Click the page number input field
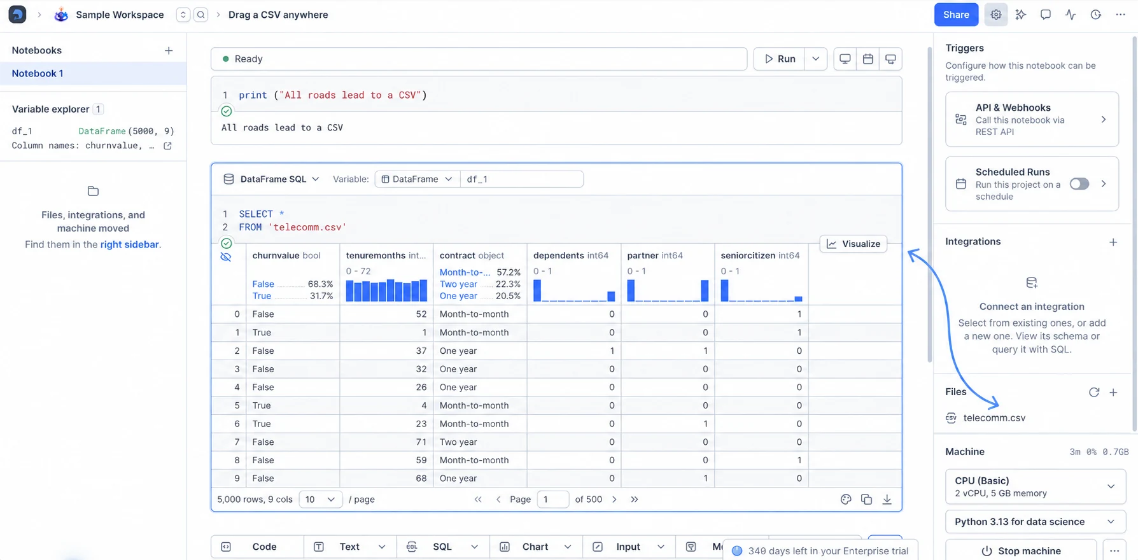The width and height of the screenshot is (1138, 560). [x=552, y=500]
